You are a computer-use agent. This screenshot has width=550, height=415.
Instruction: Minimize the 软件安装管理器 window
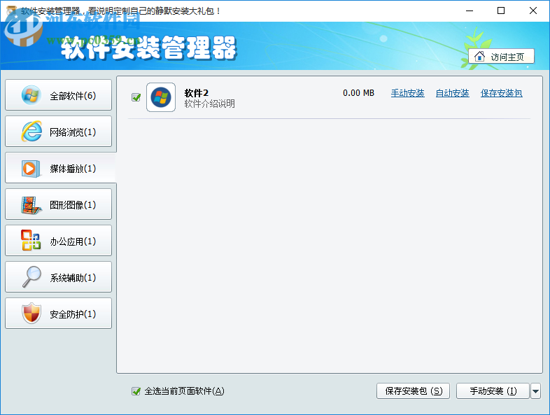(470, 11)
